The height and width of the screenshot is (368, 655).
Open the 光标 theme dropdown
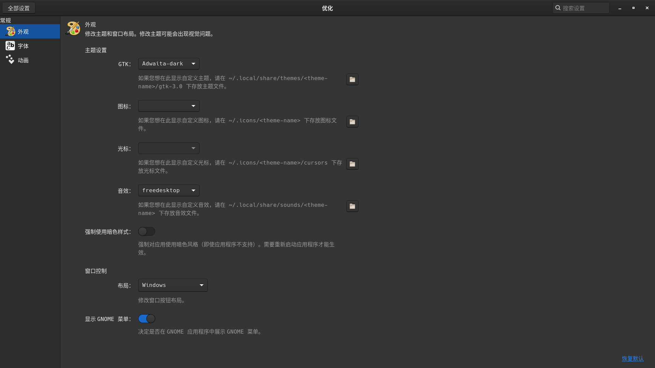(x=169, y=148)
